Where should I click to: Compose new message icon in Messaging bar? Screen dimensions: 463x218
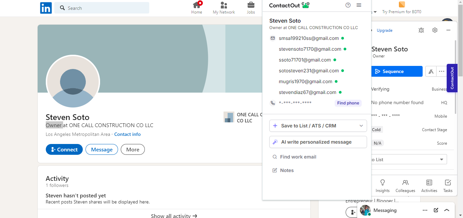tap(436, 210)
